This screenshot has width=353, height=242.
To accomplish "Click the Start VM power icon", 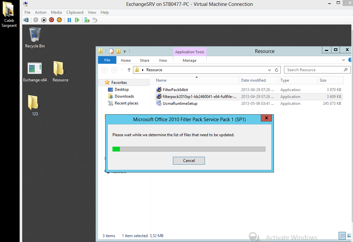I will [36, 20].
